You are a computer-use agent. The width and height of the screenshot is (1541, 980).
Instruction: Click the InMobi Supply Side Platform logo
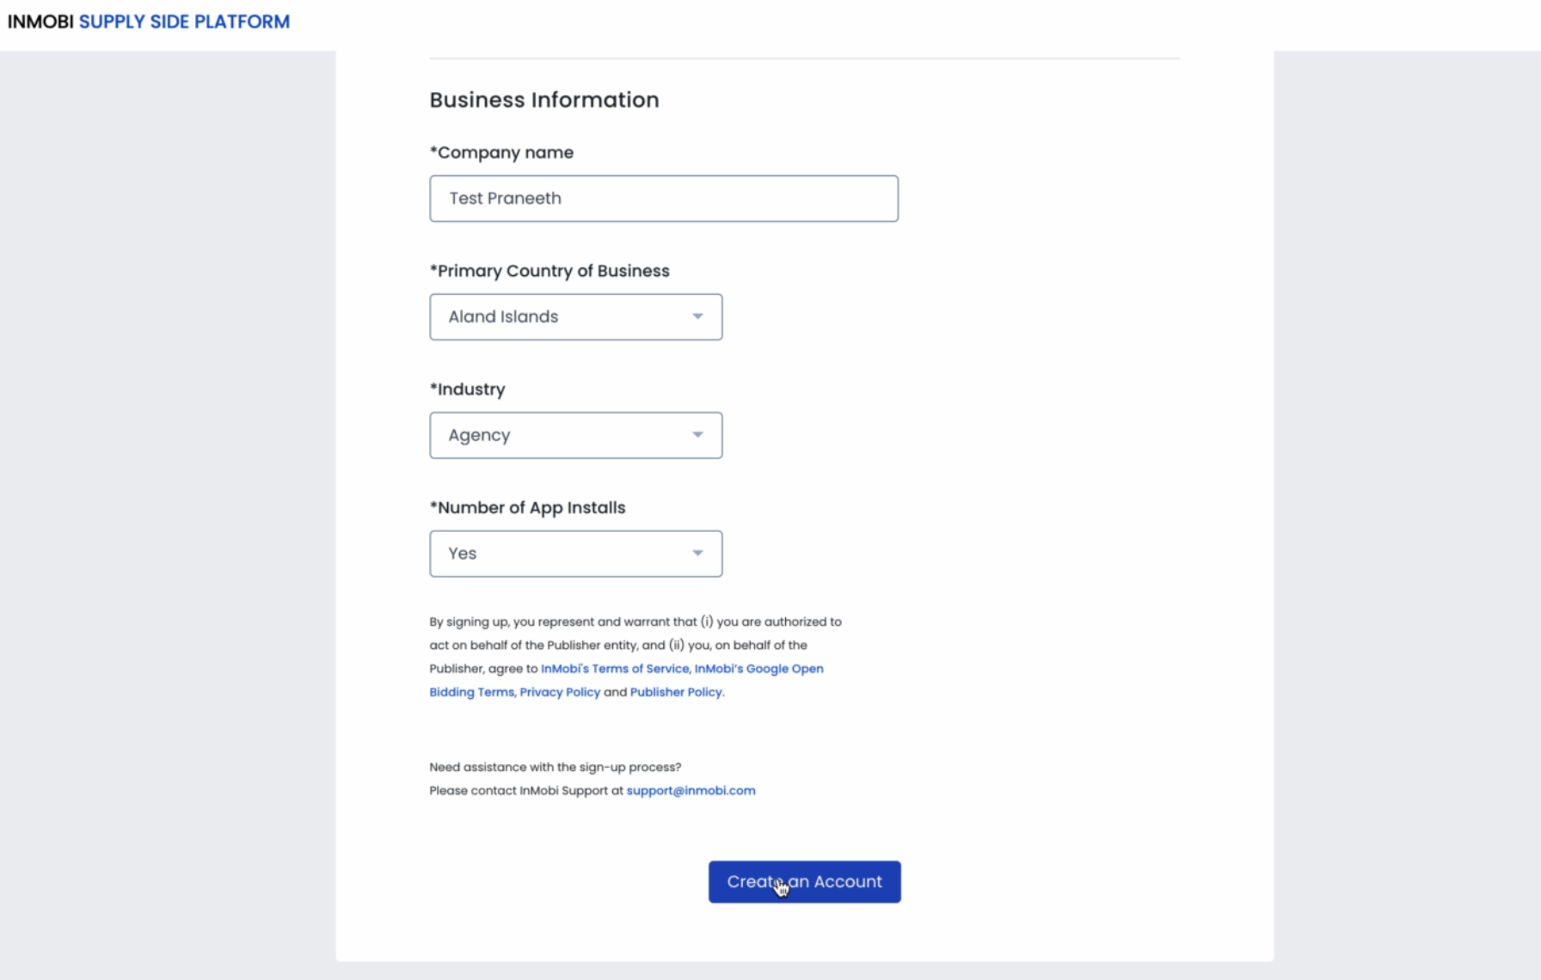149,21
